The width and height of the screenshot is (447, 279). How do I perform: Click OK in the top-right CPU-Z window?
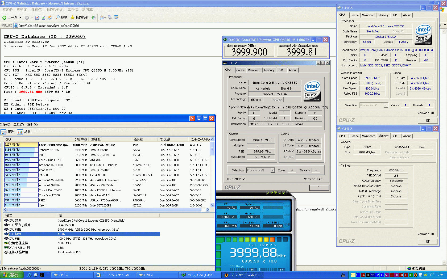click(x=428, y=121)
